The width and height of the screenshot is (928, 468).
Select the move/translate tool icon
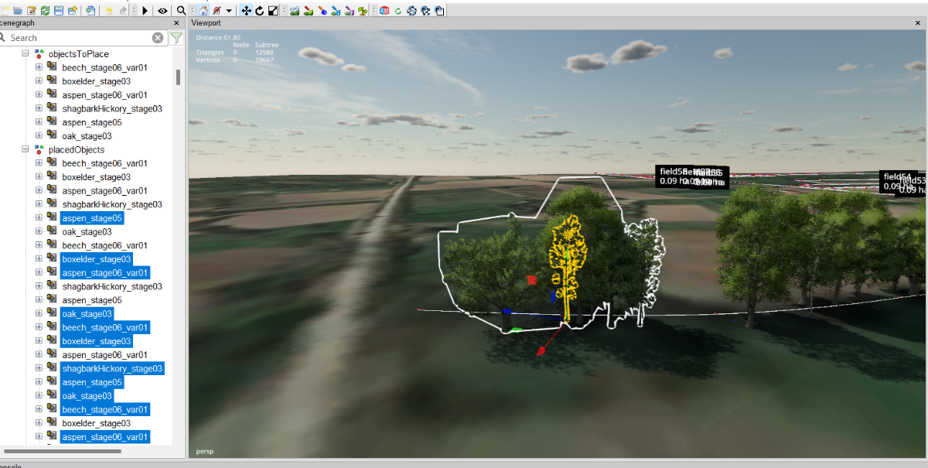pos(246,10)
